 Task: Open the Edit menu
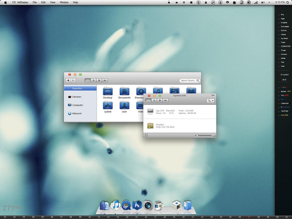click(43, 2)
